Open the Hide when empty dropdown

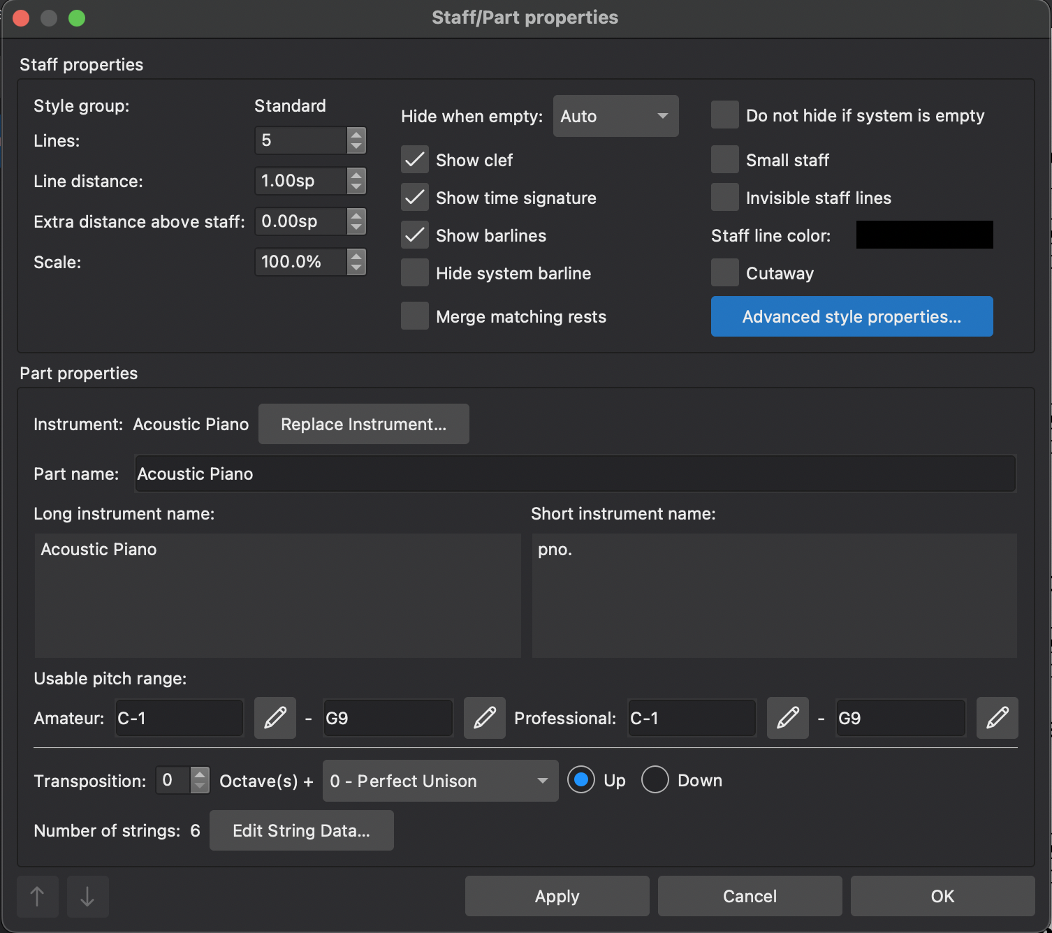(x=615, y=116)
